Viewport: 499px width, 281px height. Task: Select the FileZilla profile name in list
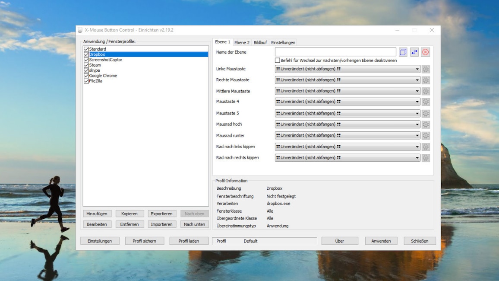[95, 81]
